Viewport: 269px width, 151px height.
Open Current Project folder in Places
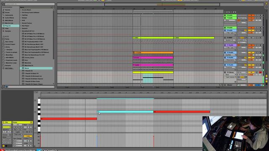point(10,44)
